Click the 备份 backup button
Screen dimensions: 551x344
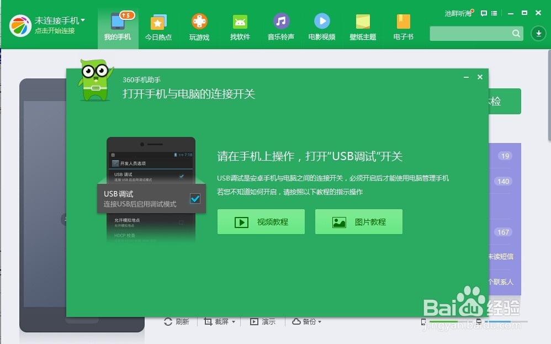(x=304, y=321)
